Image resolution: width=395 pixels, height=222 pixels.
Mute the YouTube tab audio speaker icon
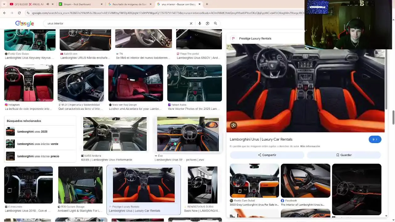click(48, 4)
